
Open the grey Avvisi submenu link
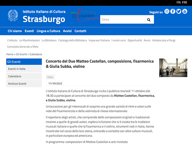pyautogui.click(x=147, y=40)
